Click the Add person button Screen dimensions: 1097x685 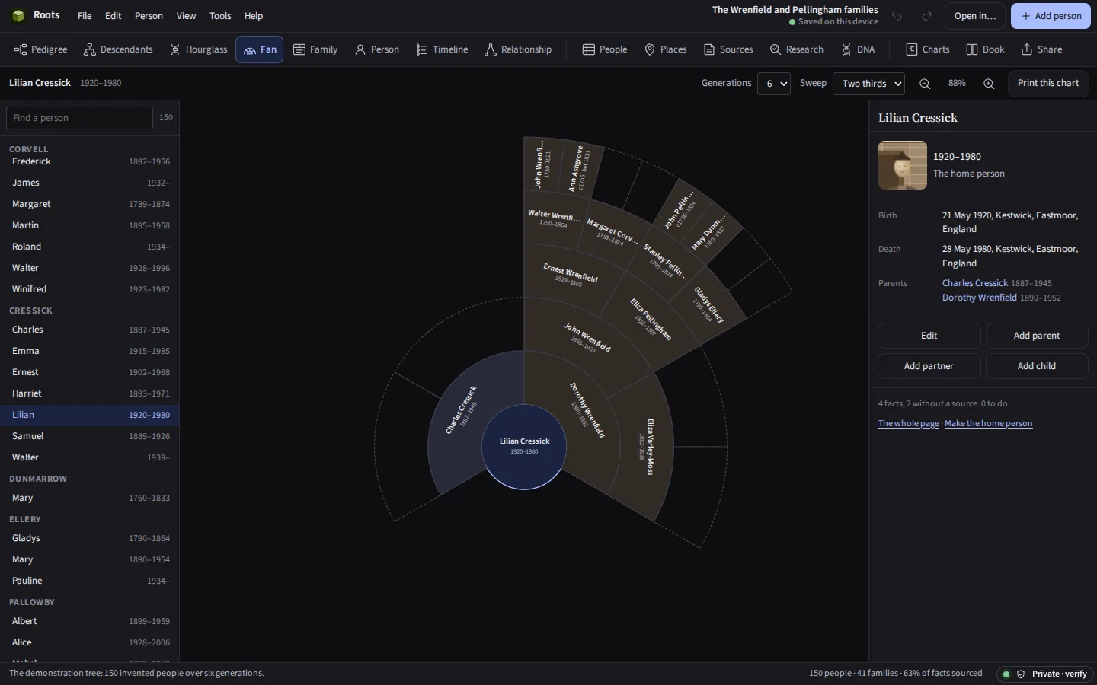click(1051, 16)
